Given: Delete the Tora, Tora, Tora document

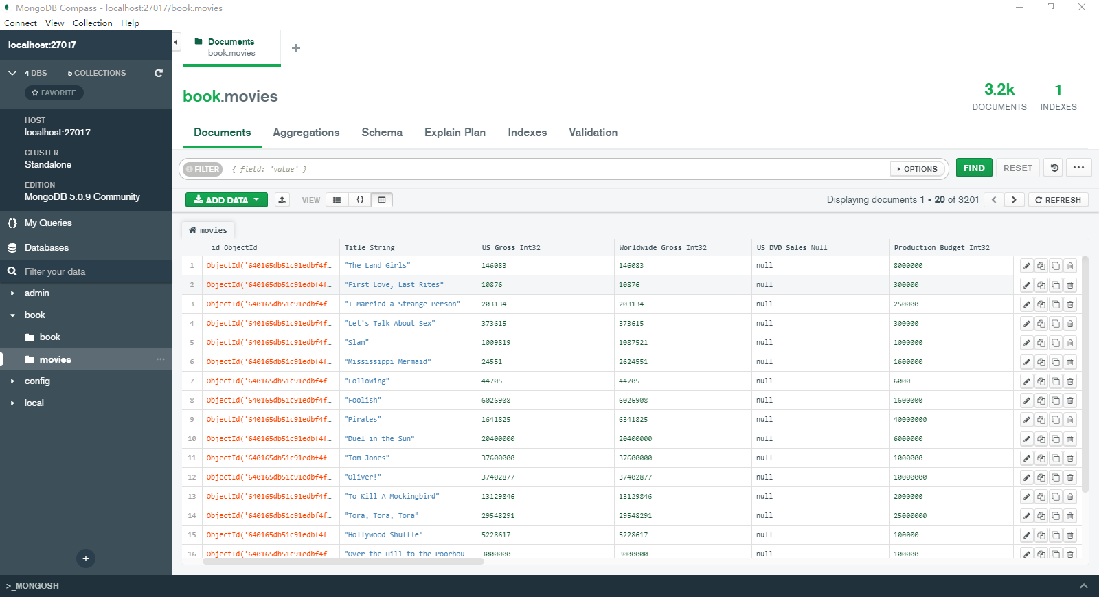Looking at the screenshot, I should pyautogui.click(x=1070, y=516).
